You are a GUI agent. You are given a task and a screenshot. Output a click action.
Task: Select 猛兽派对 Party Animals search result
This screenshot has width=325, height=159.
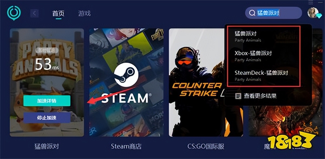pyautogui.click(x=263, y=37)
